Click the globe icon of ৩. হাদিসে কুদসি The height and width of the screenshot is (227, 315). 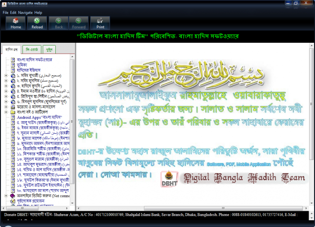13,86
